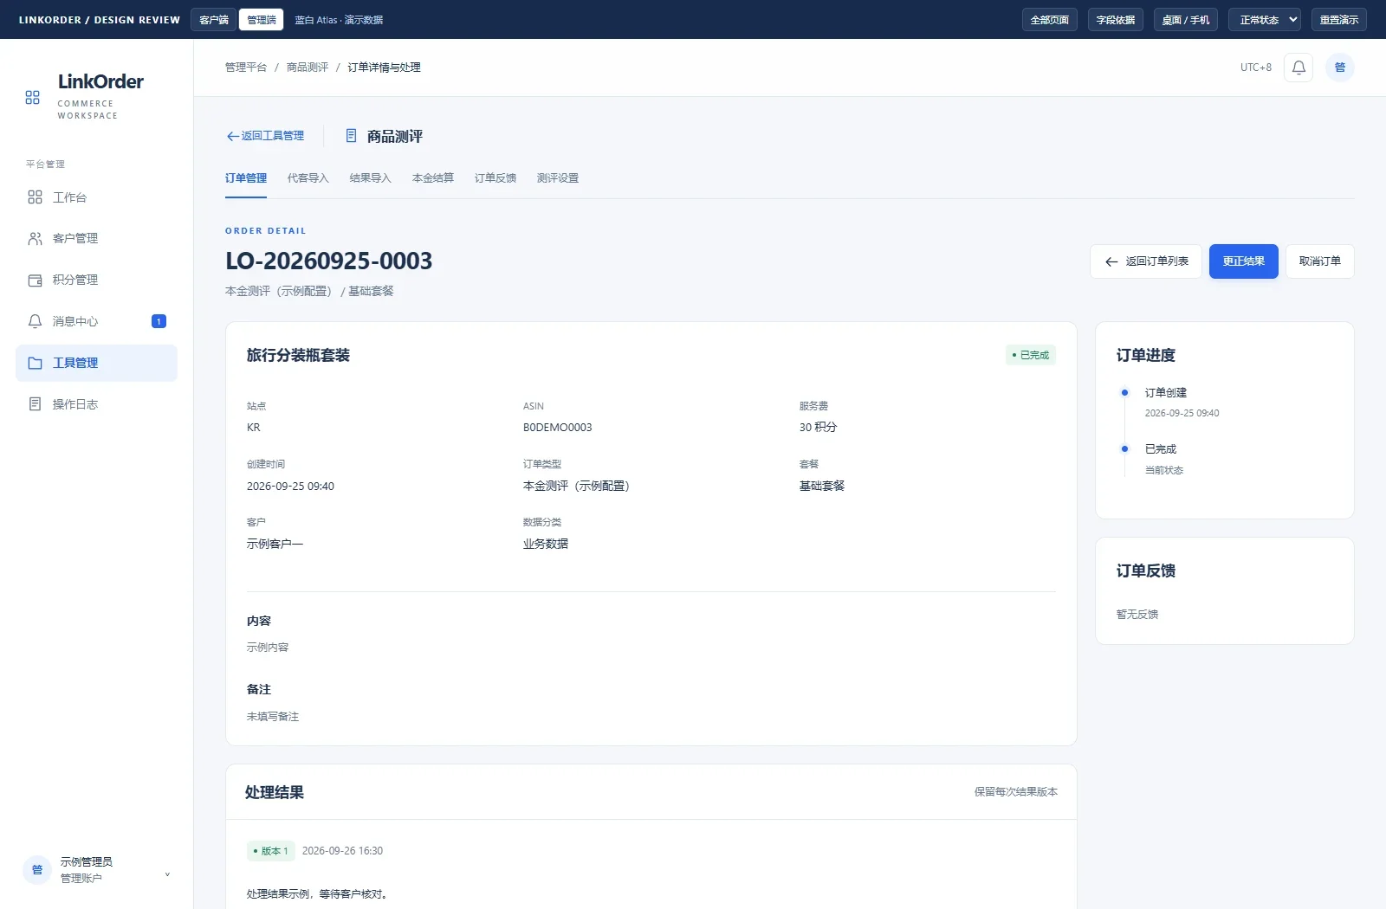Click 商品测评 in the breadcrumb
This screenshot has width=1386, height=909.
click(x=308, y=68)
